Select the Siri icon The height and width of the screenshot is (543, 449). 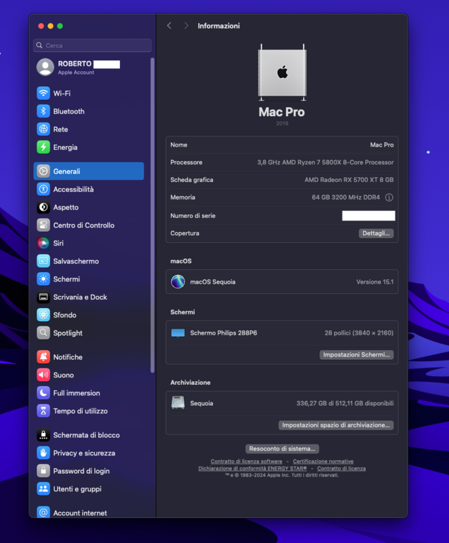pos(43,243)
